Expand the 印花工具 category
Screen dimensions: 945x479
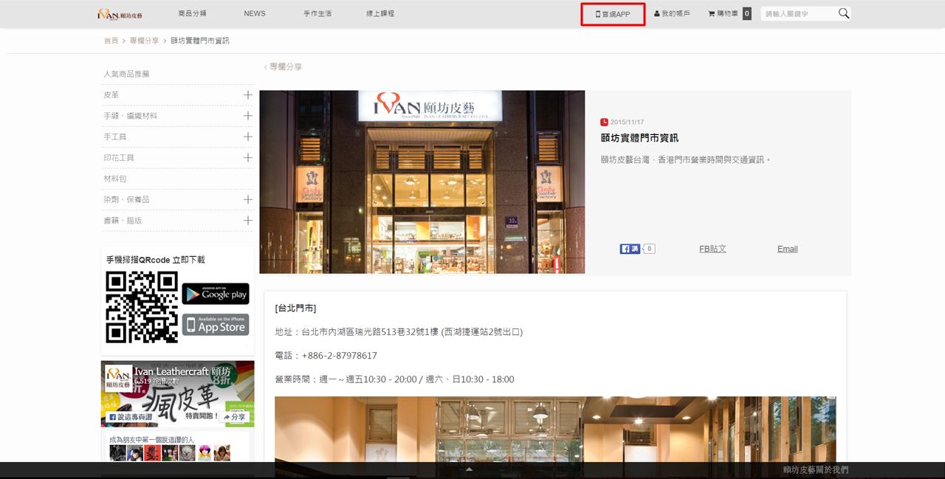tap(247, 158)
